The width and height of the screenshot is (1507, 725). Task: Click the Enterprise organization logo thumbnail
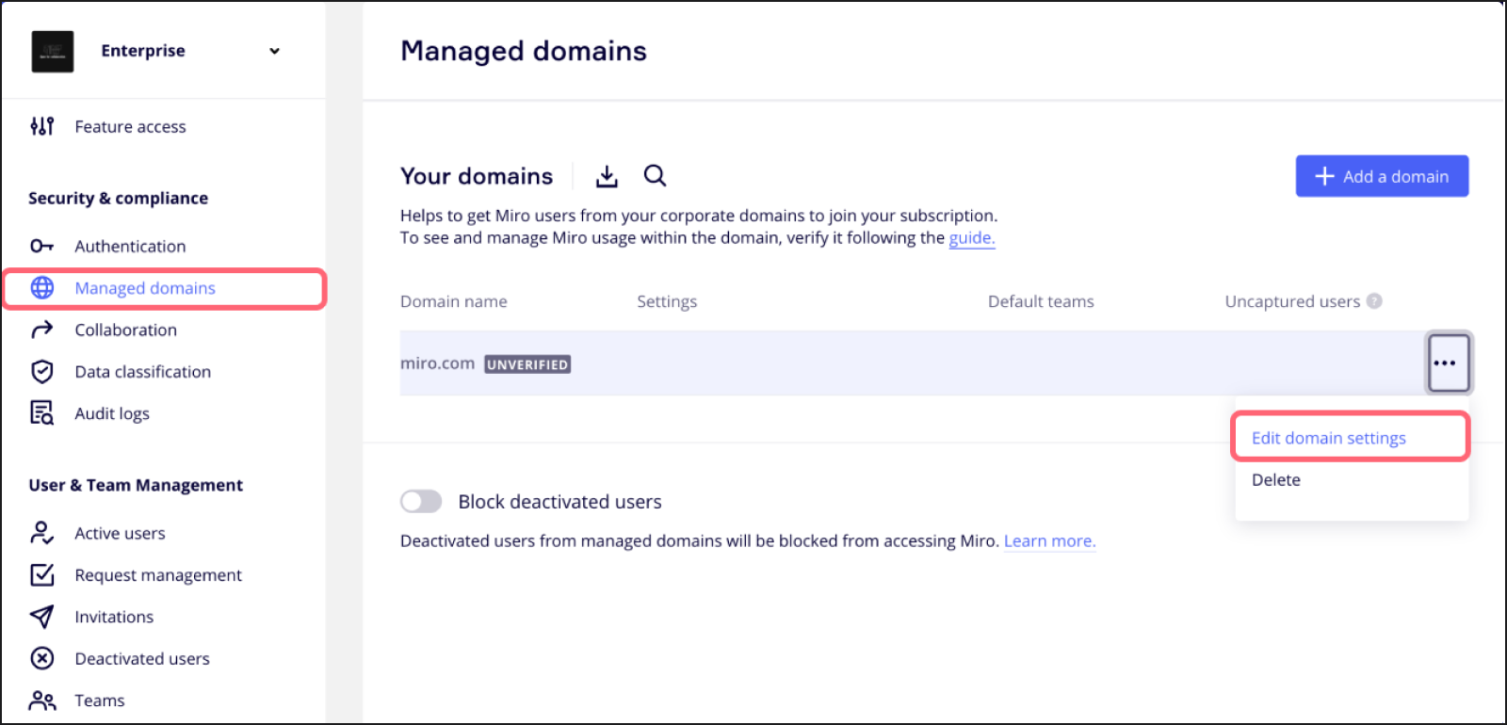click(53, 51)
